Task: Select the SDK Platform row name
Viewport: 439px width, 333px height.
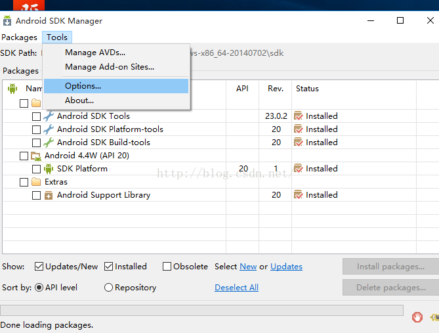Action: point(82,169)
